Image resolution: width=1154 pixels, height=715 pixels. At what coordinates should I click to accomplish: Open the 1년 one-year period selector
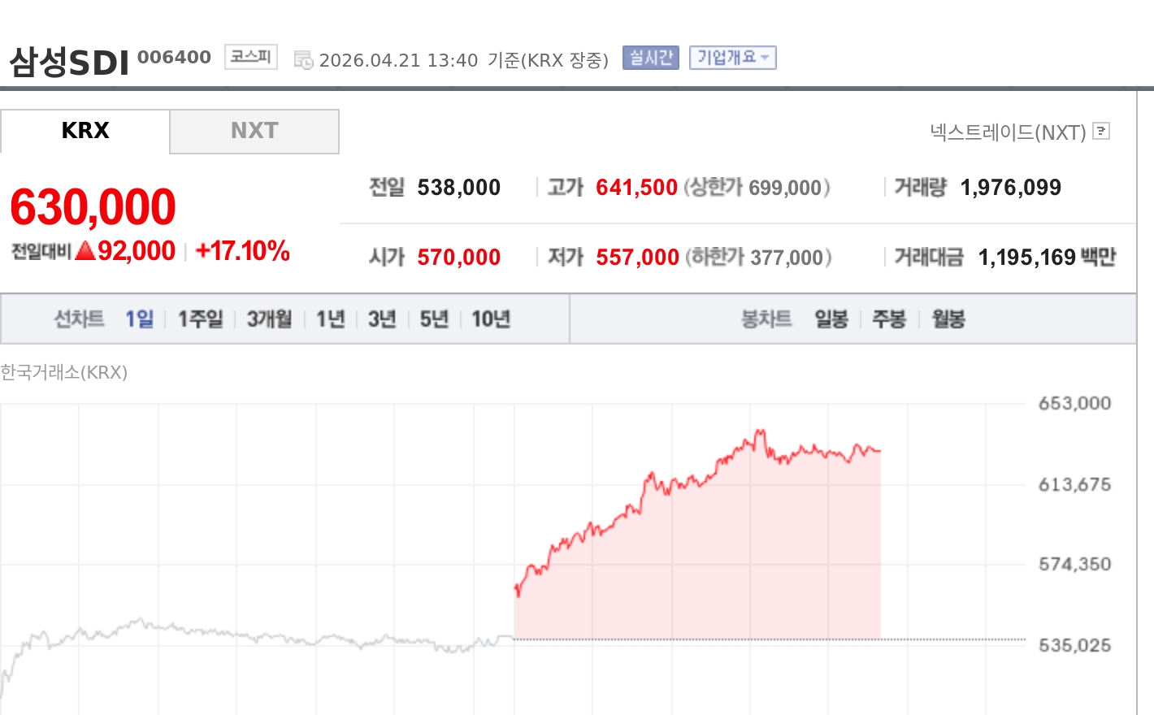[x=329, y=319]
